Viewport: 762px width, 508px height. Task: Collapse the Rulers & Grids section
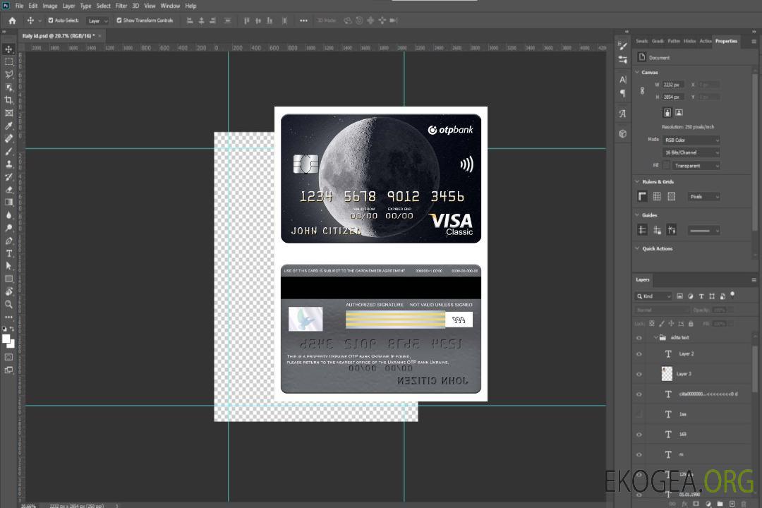click(x=637, y=182)
